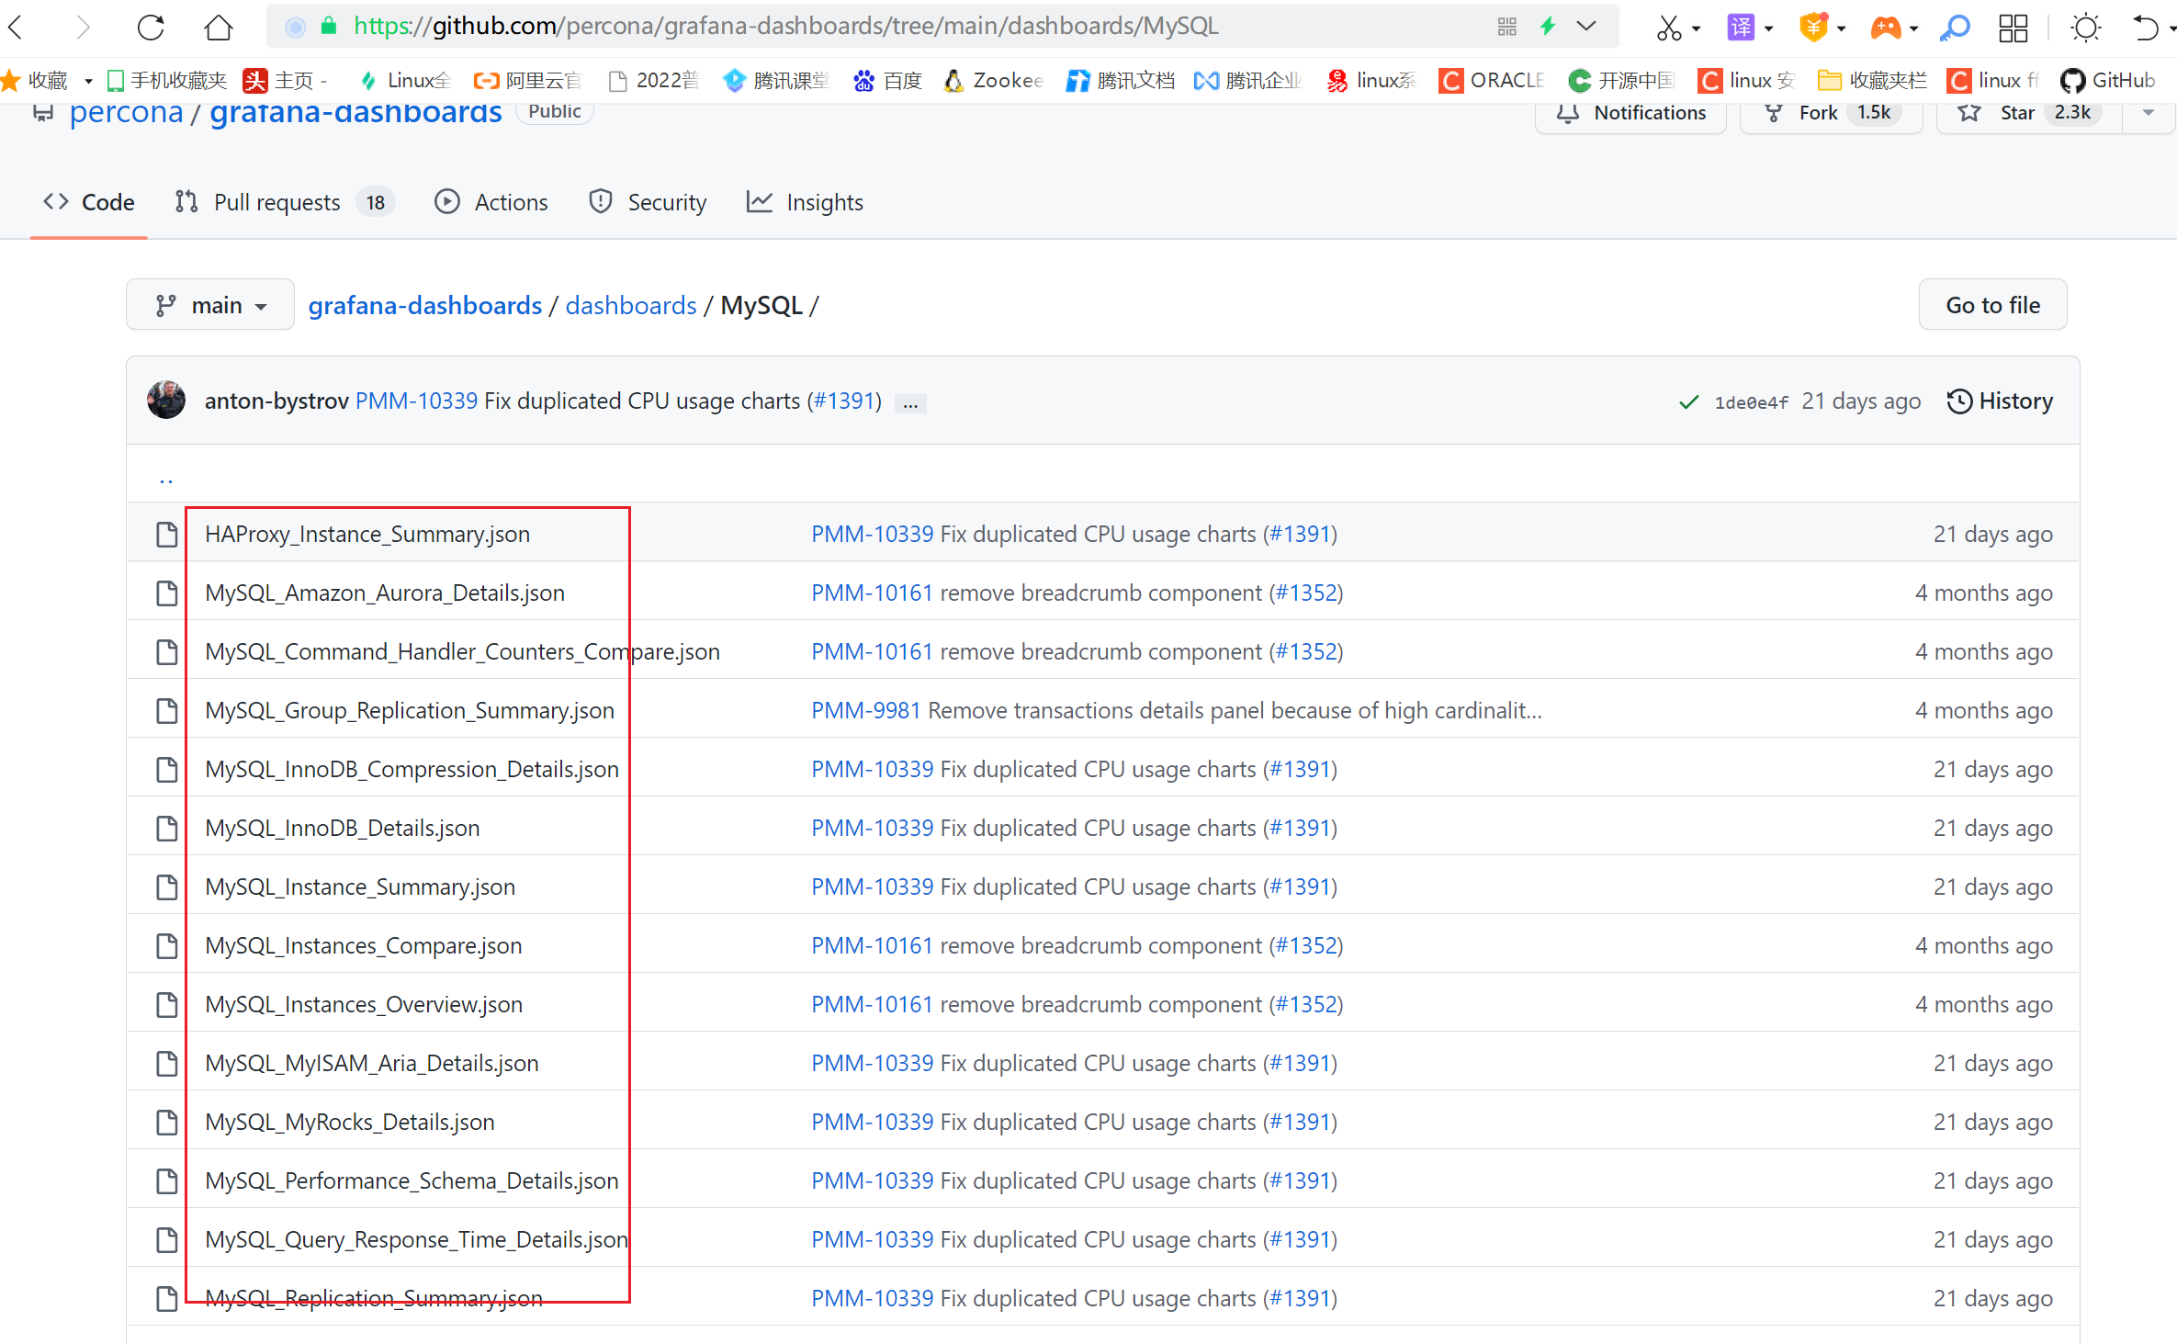Open the 腾讯文档 bookmark
Image resolution: width=2177 pixels, height=1344 pixels.
pos(1120,81)
